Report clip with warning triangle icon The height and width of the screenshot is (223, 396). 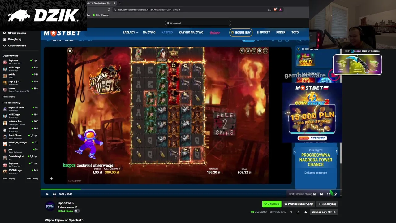pos(306,212)
